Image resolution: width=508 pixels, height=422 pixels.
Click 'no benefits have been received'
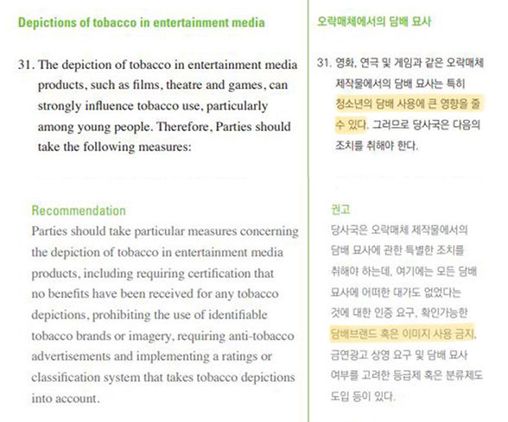pos(112,293)
